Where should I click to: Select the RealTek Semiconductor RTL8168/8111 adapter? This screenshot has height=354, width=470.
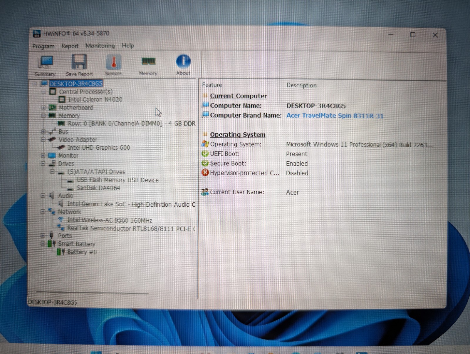coord(131,228)
